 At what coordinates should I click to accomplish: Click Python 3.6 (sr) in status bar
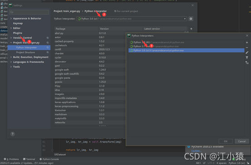tap(237, 163)
